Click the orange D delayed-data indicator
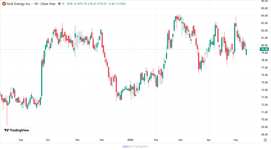The width and height of the screenshot is (271, 150). pos(63,4)
